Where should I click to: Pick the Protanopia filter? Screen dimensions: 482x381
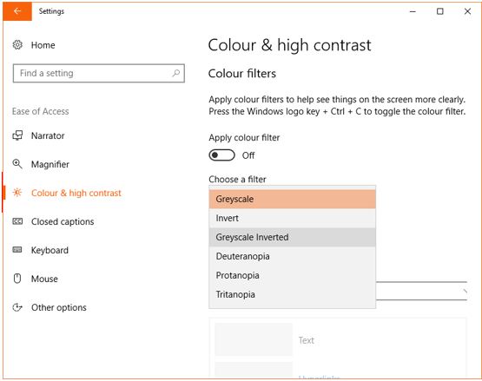[x=293, y=275]
